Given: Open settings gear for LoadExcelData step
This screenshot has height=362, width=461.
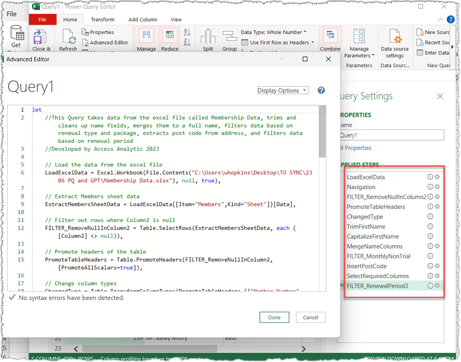Looking at the screenshot, I should 438,177.
